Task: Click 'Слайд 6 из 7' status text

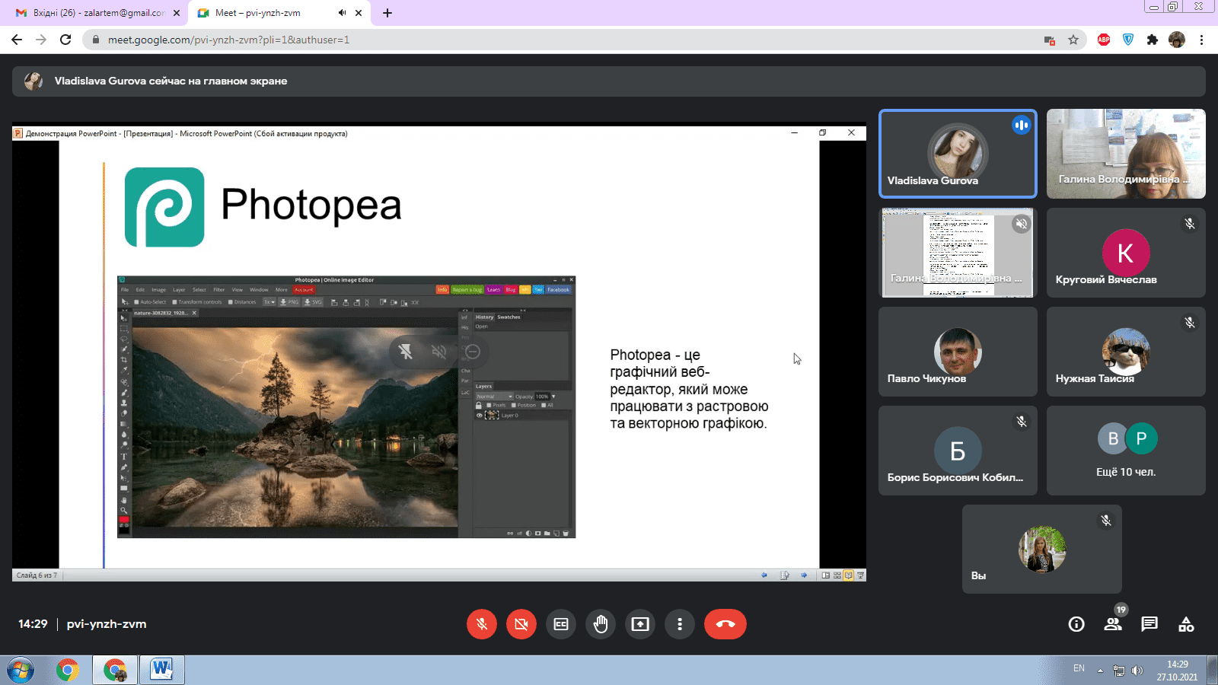Action: tap(37, 575)
